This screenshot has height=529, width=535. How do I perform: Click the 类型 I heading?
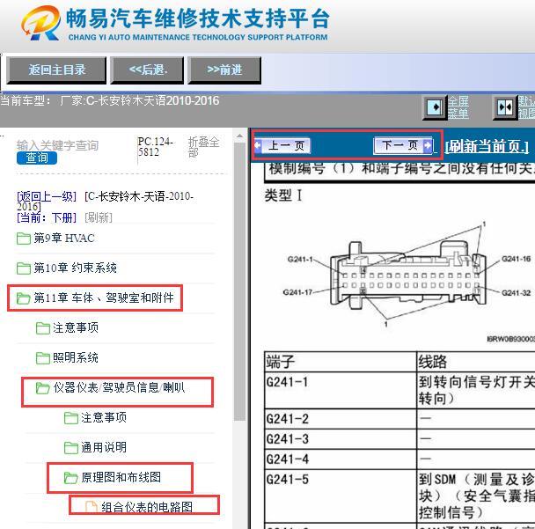tap(283, 195)
